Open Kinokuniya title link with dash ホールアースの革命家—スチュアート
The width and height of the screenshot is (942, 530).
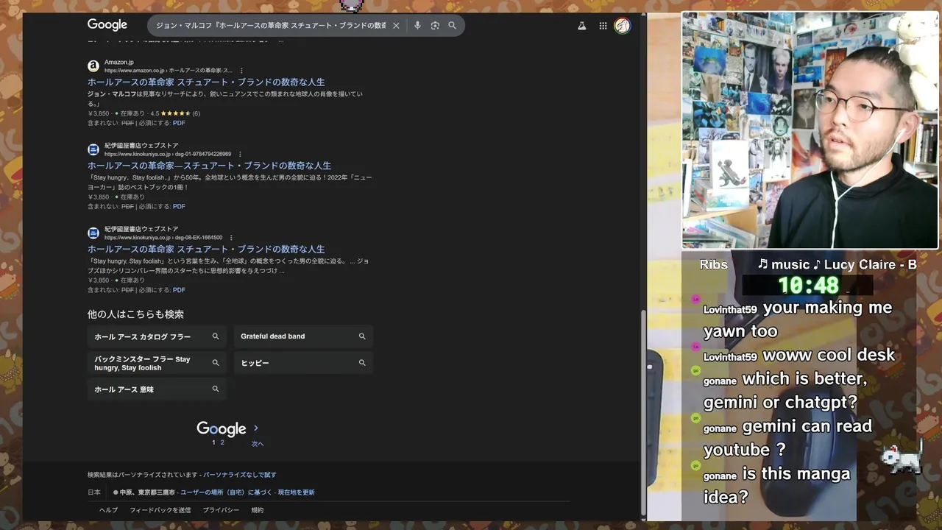click(209, 166)
